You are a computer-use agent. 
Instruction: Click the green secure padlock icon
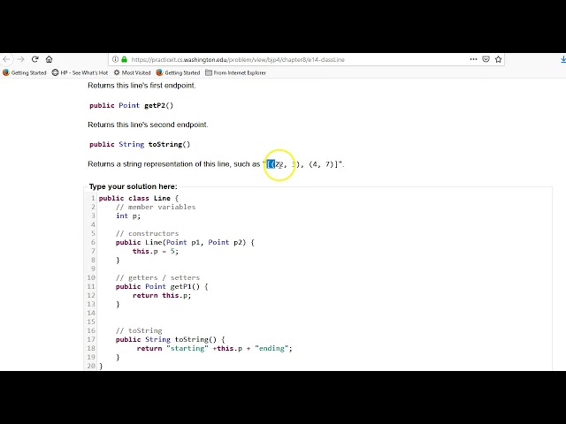pyautogui.click(x=125, y=59)
